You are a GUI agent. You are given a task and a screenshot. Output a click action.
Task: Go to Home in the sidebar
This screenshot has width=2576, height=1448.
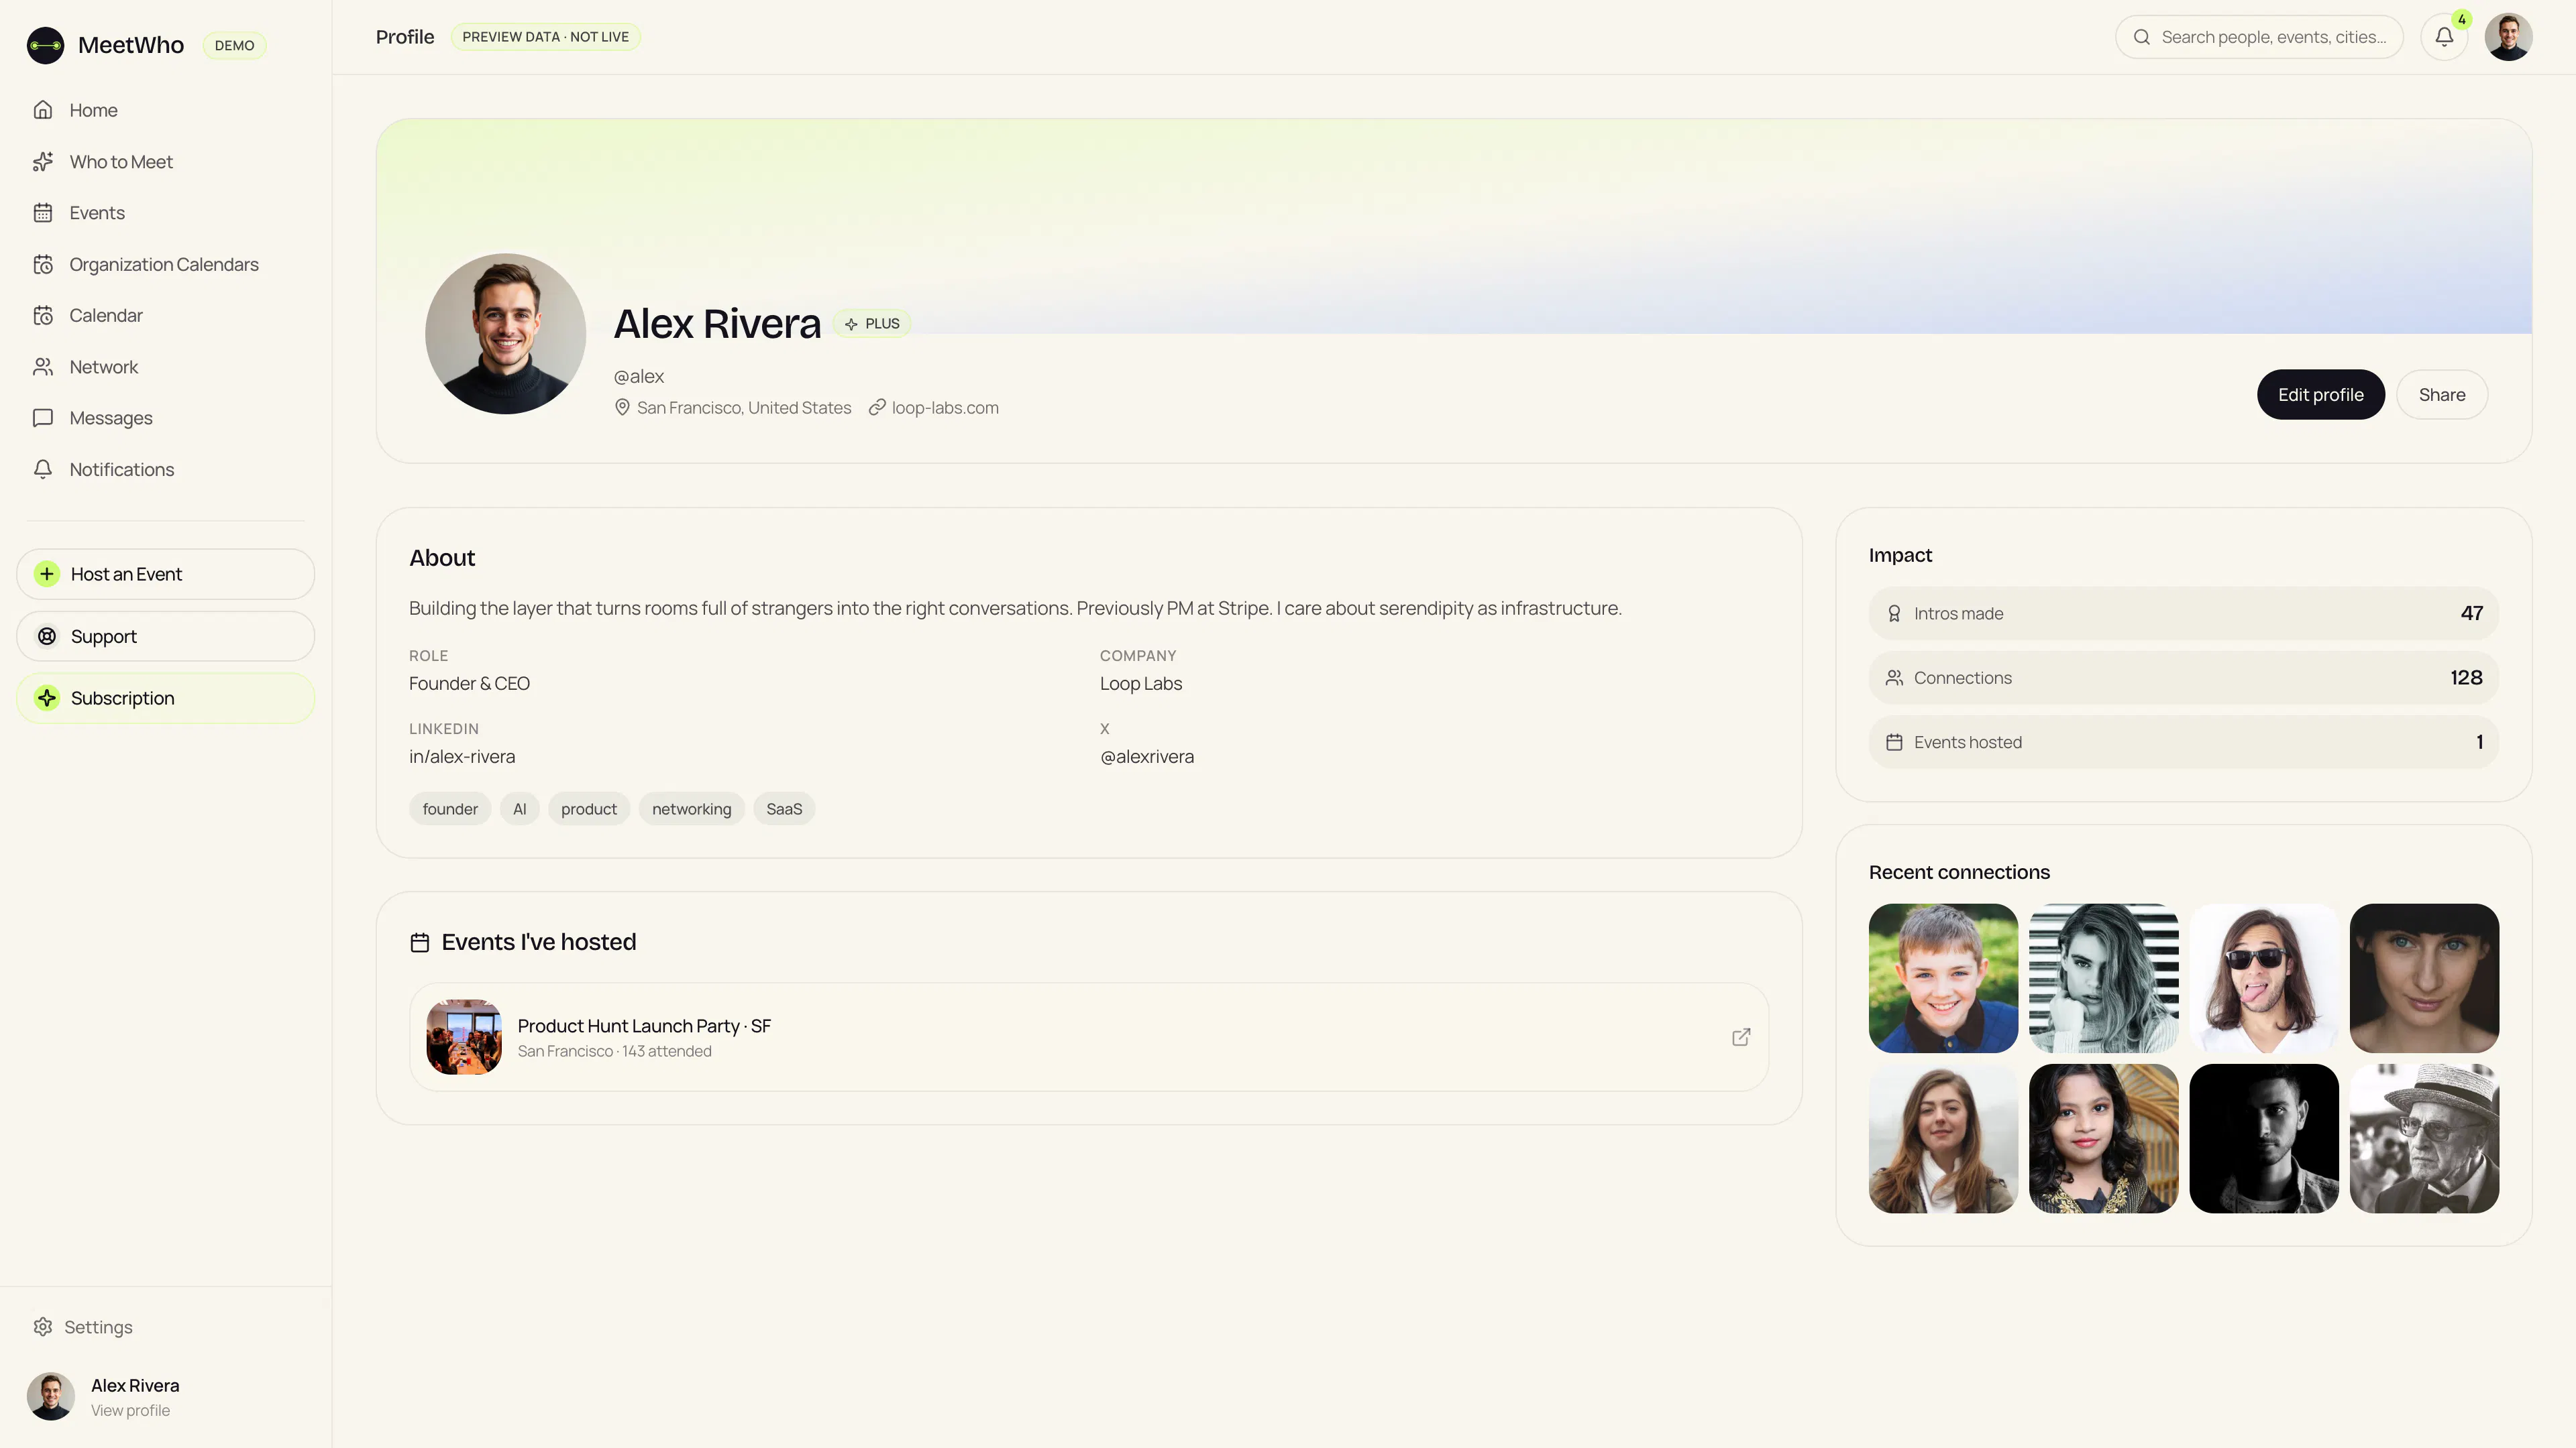coord(166,110)
